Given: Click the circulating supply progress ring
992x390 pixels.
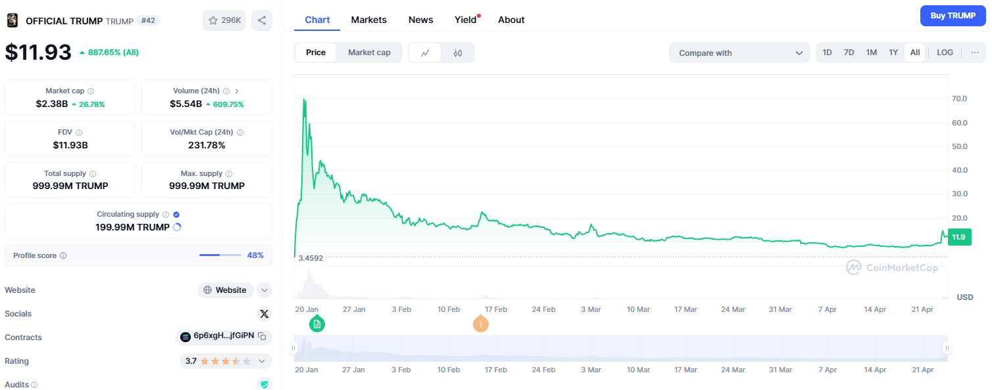Looking at the screenshot, I should point(176,227).
